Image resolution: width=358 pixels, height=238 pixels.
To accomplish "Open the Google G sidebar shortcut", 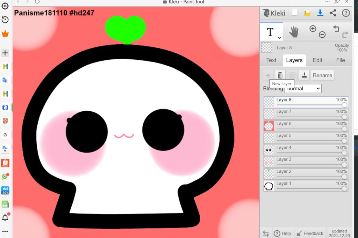I will click(5, 135).
